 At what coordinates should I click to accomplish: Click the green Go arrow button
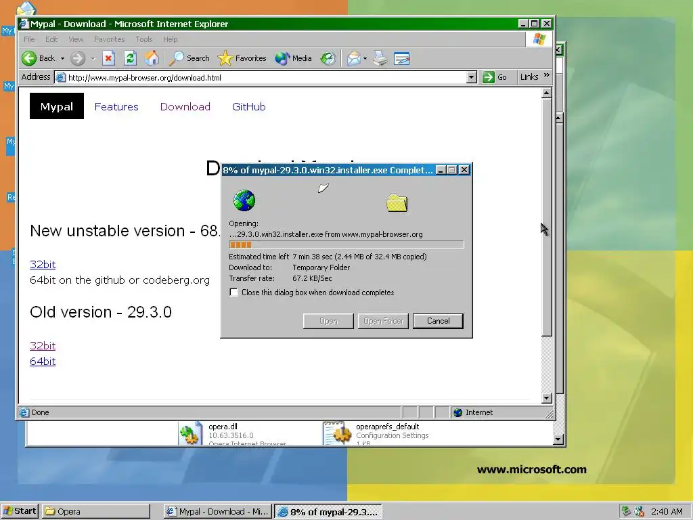pos(489,77)
